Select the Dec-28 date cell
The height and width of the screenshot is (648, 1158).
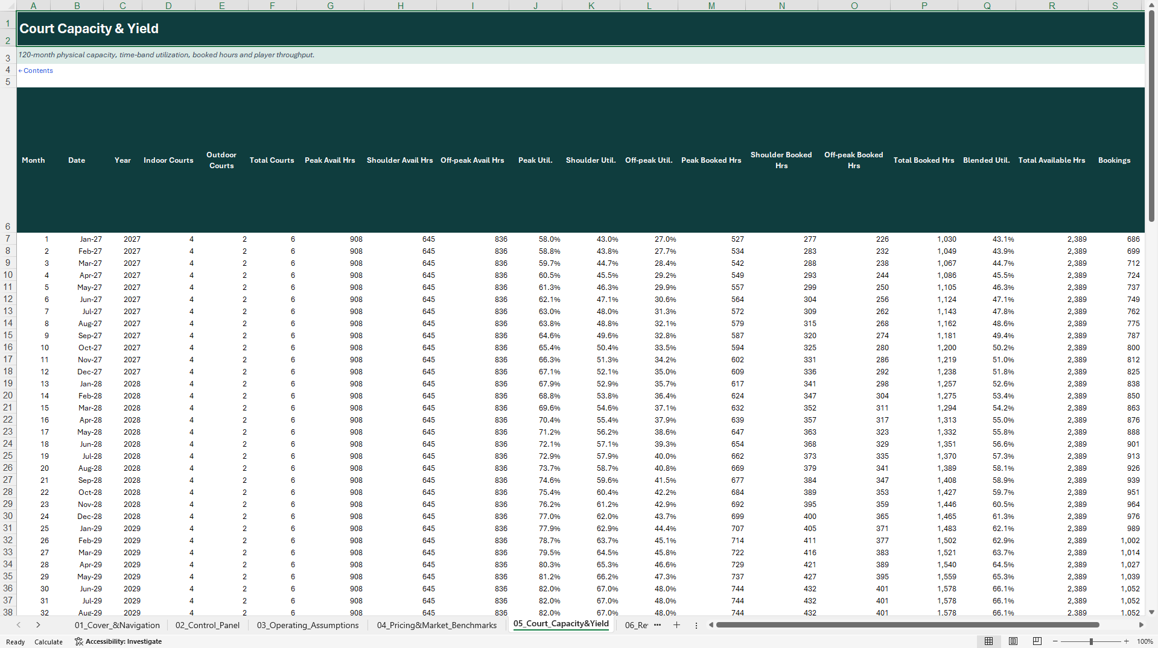click(77, 517)
